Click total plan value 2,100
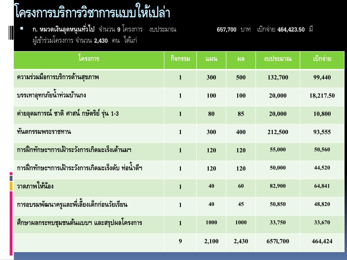Viewport: 347px width, 260px height. pos(211,241)
